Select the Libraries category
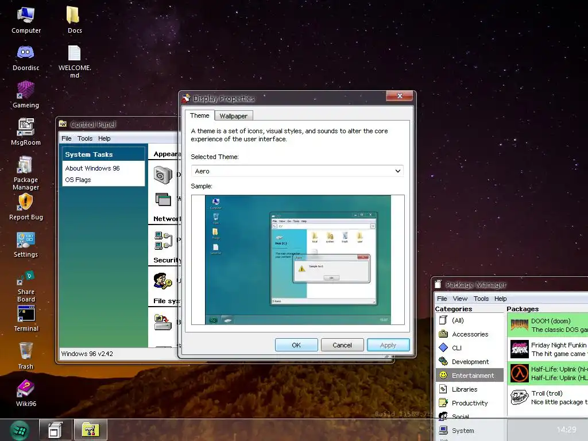The height and width of the screenshot is (441, 588). 470,389
